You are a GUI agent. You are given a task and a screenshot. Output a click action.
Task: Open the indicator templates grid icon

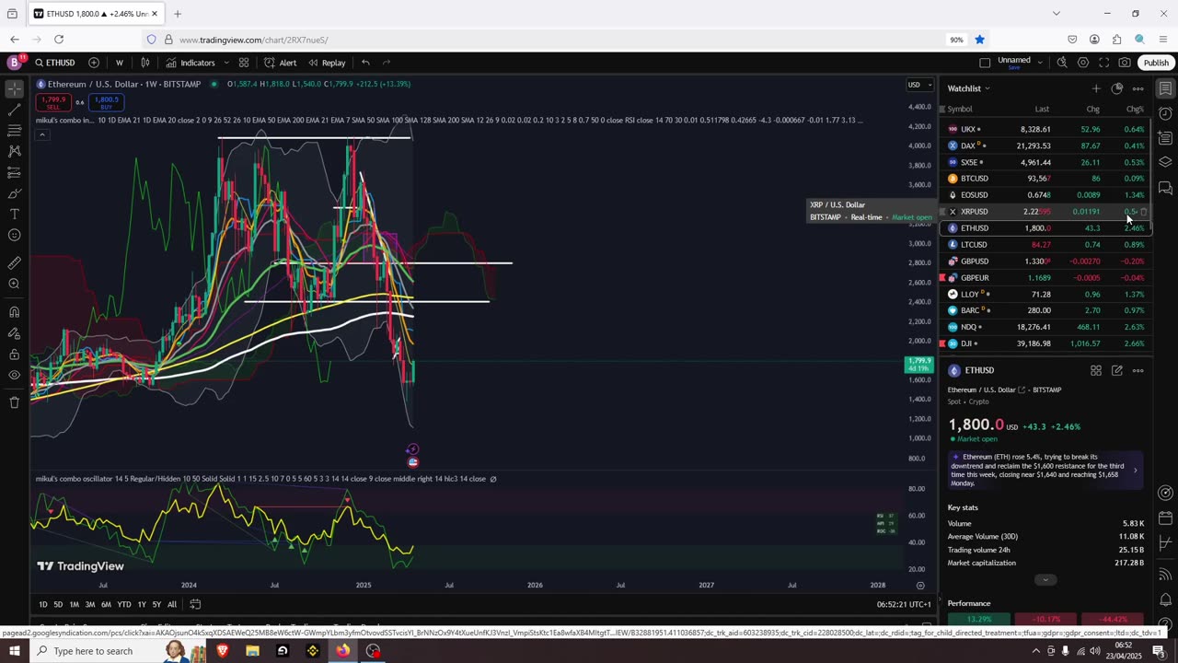click(244, 63)
